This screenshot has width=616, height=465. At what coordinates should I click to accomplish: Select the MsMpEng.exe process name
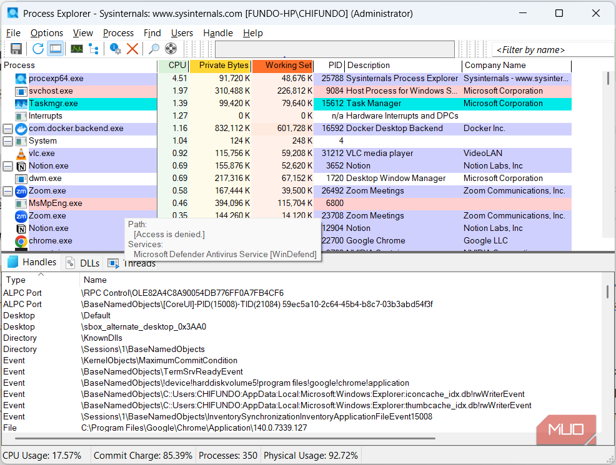[x=56, y=203]
